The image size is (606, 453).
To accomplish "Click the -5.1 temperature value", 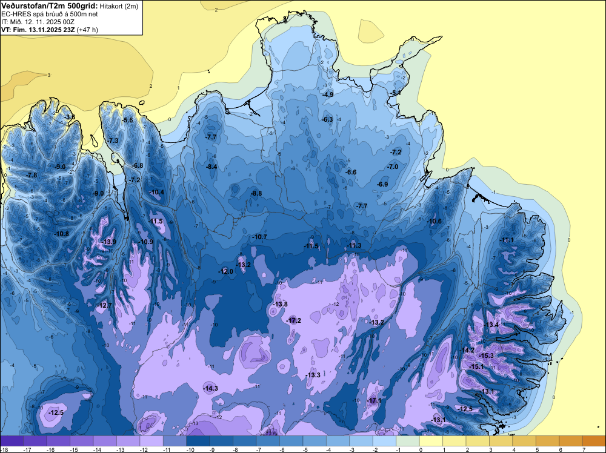I will [395, 93].
